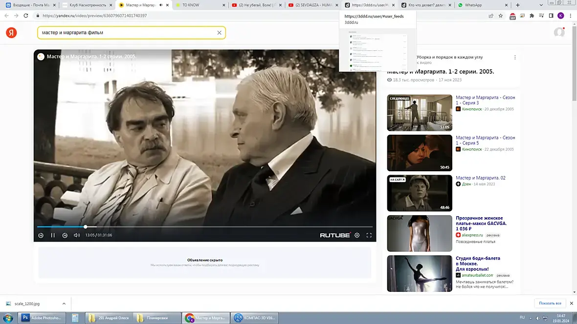Click aliexpress.ru source link
Screen dimensions: 577x324
(x=472, y=235)
